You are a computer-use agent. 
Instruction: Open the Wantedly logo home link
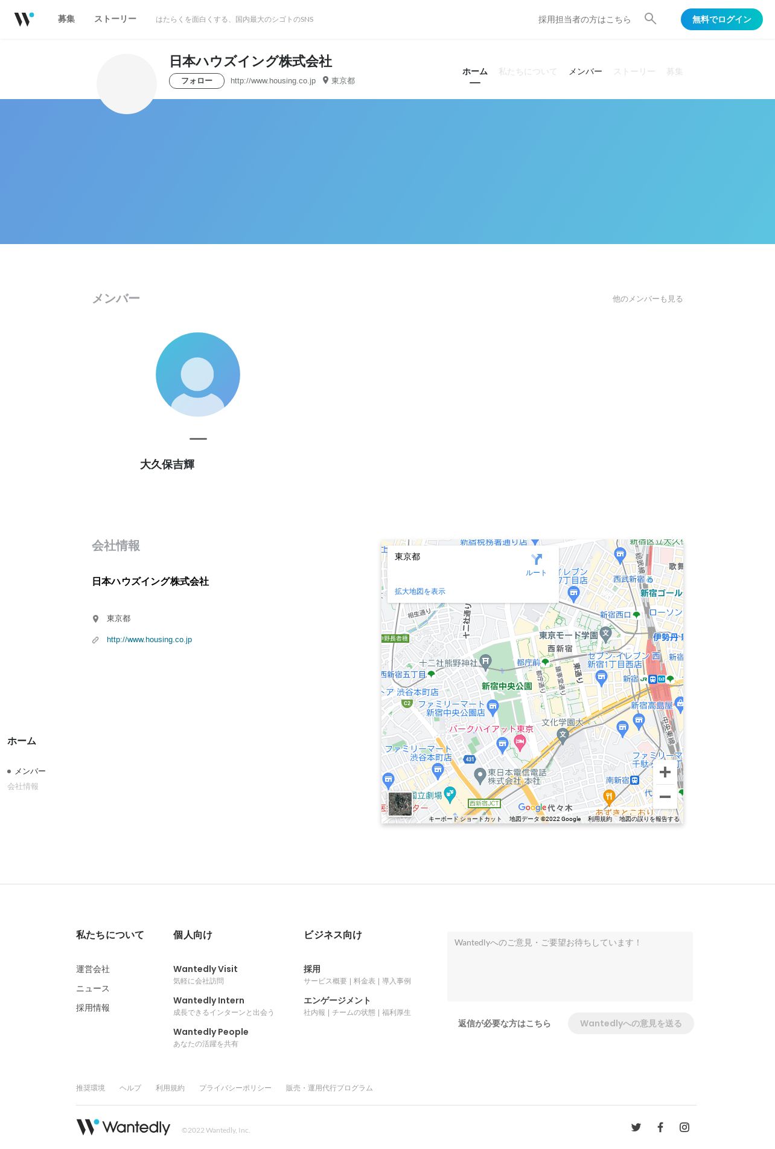tap(24, 19)
